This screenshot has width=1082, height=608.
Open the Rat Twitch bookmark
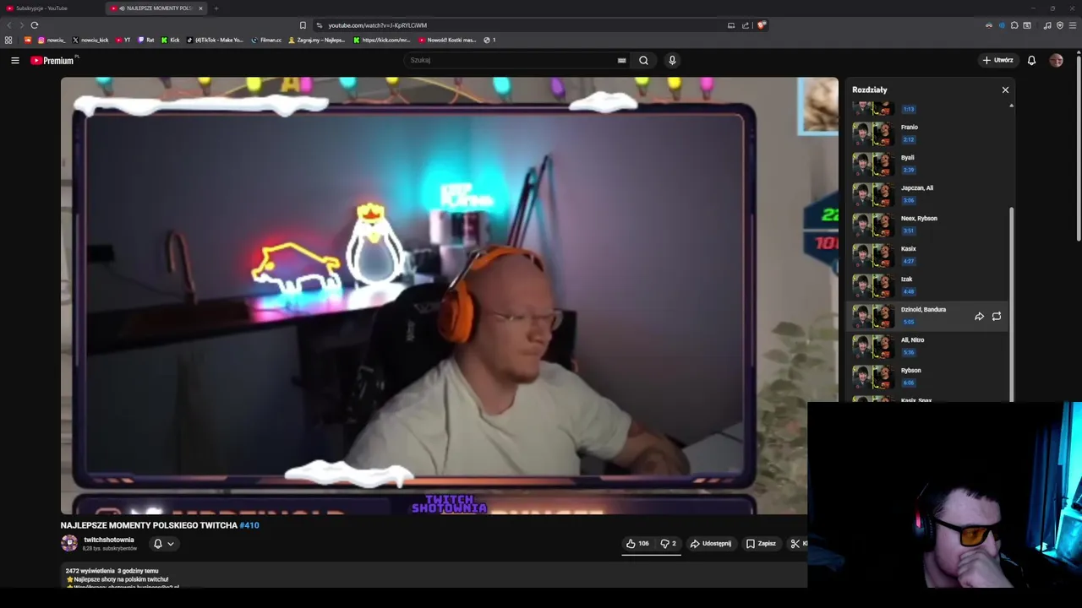(147, 40)
